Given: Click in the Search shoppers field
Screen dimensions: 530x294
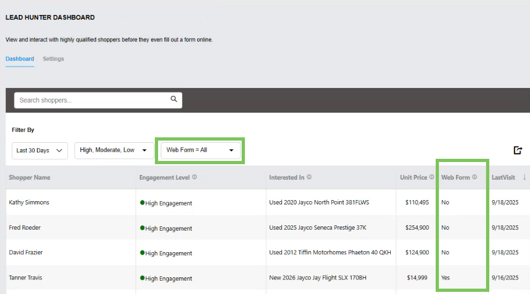Looking at the screenshot, I should 91,100.
